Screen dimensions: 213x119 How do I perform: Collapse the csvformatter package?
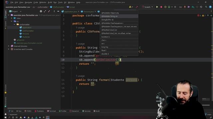coord(15,24)
